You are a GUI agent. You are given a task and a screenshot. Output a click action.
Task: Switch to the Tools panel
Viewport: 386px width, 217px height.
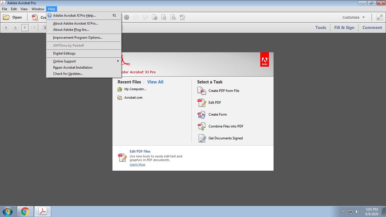(x=320, y=27)
